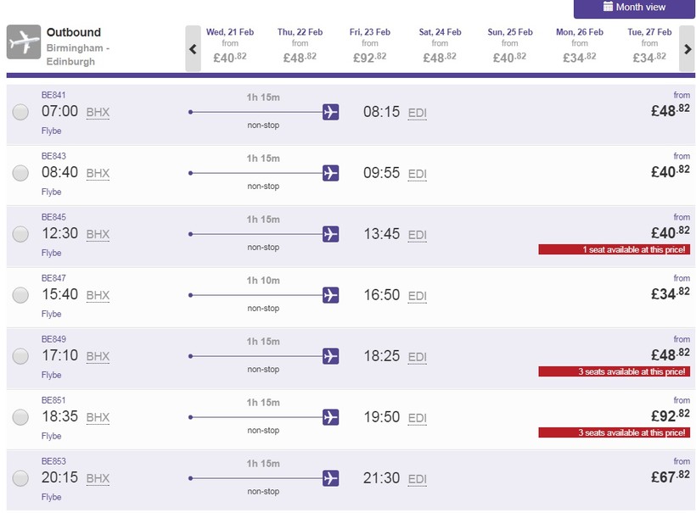696x513 pixels.
Task: Select the 15:40 BE847 flight radio button
Action: (x=20, y=295)
